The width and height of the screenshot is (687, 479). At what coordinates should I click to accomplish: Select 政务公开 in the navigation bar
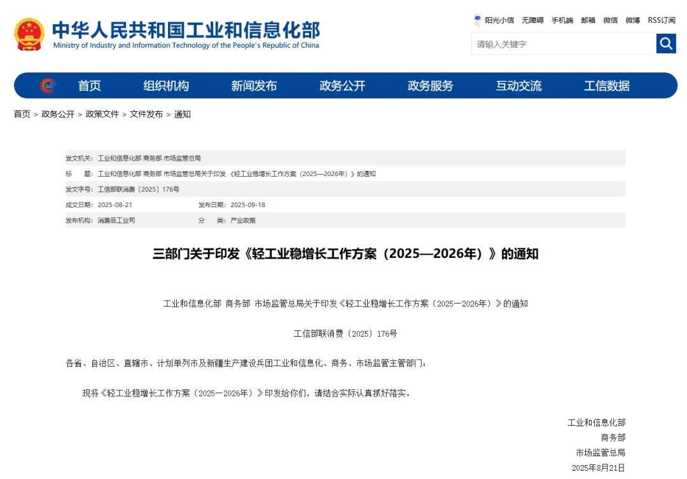coord(342,86)
